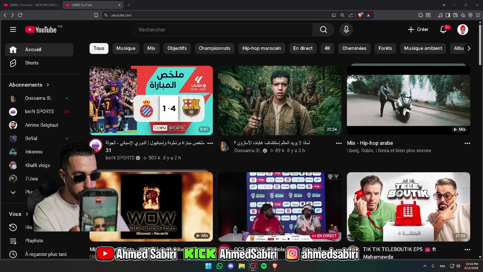Open Amine Belghazi subscription channel
The height and width of the screenshot is (272, 483).
coord(39,125)
